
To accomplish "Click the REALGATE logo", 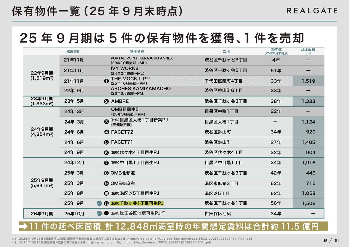I will [x=312, y=11].
